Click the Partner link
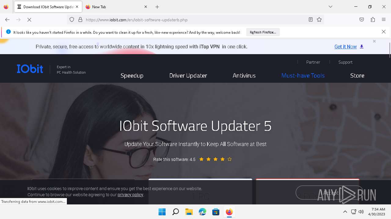The width and height of the screenshot is (391, 219). click(x=313, y=62)
